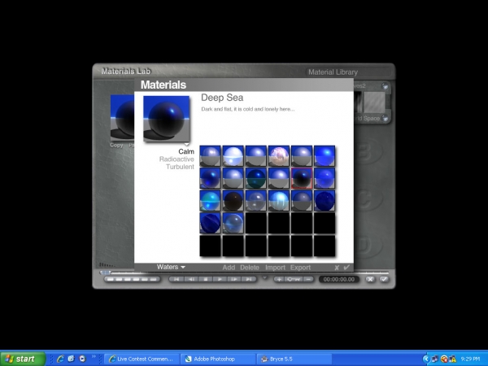Click the Import presets button
The image size is (488, 366).
tap(275, 268)
